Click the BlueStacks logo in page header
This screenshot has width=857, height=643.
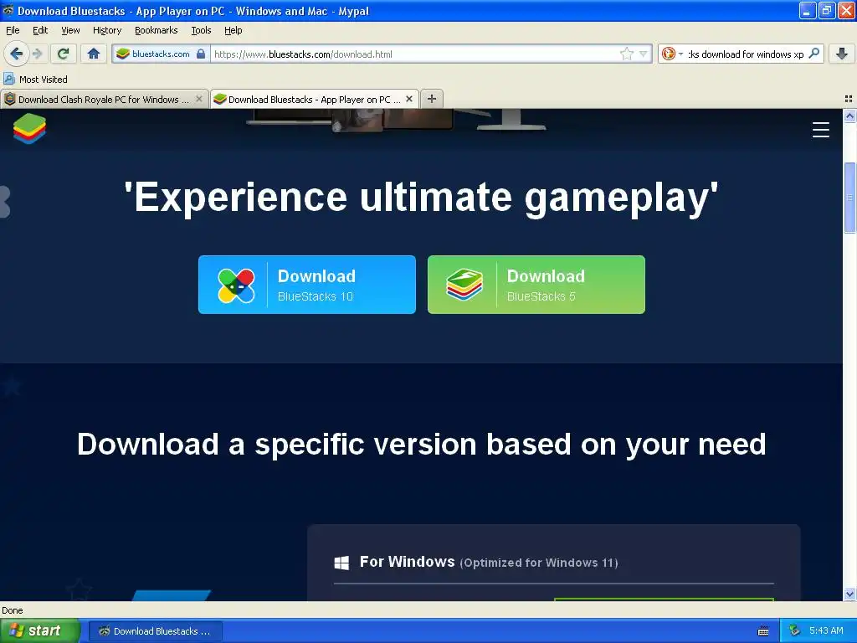[x=29, y=128]
